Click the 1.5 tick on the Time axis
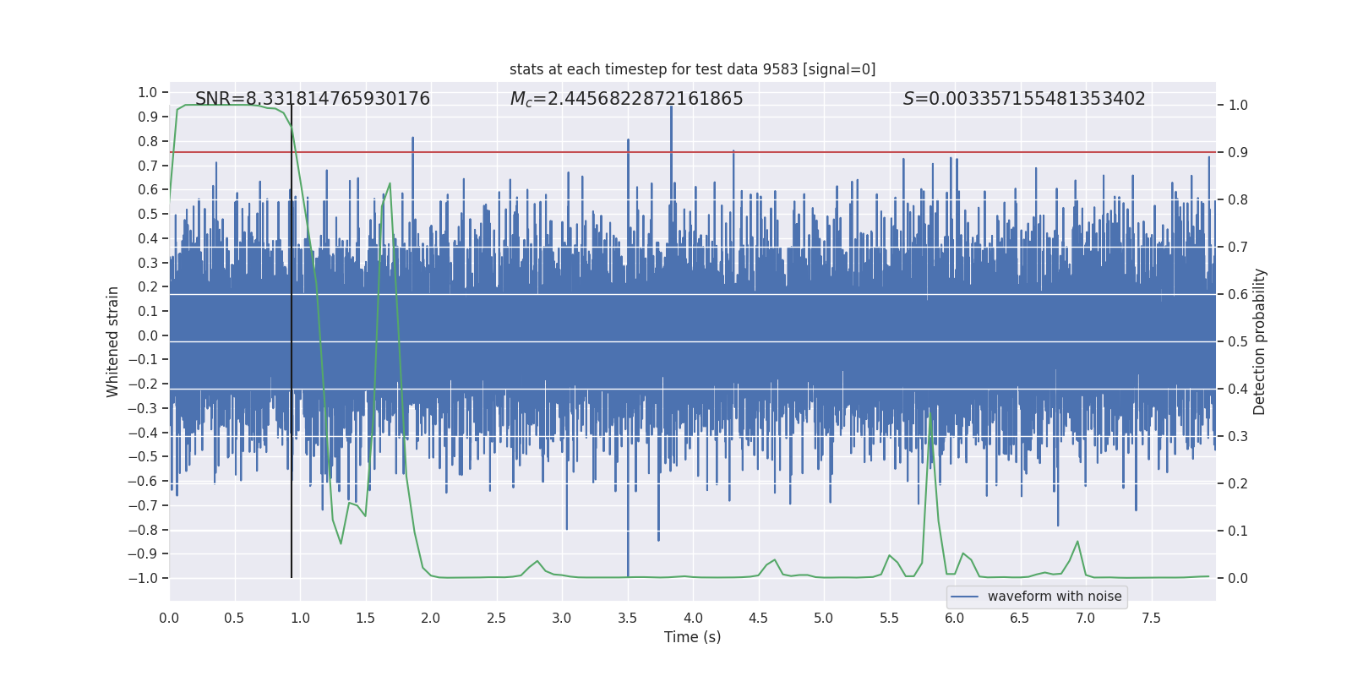 [x=365, y=618]
